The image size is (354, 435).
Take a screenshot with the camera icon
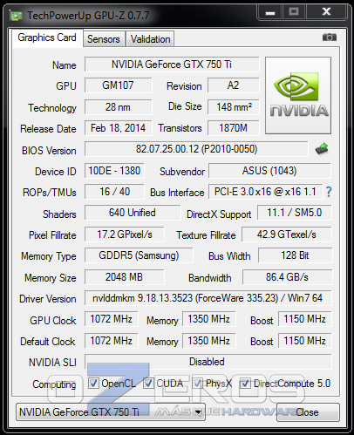(x=330, y=37)
